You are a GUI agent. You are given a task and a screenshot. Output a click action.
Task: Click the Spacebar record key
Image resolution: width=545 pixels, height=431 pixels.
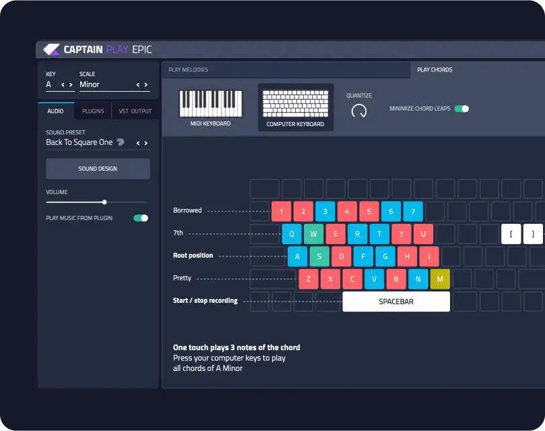click(x=396, y=301)
